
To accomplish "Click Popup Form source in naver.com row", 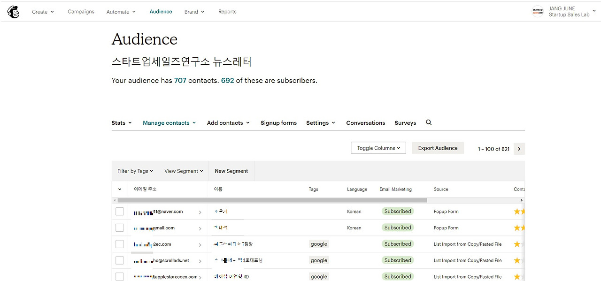I will tap(446, 212).
